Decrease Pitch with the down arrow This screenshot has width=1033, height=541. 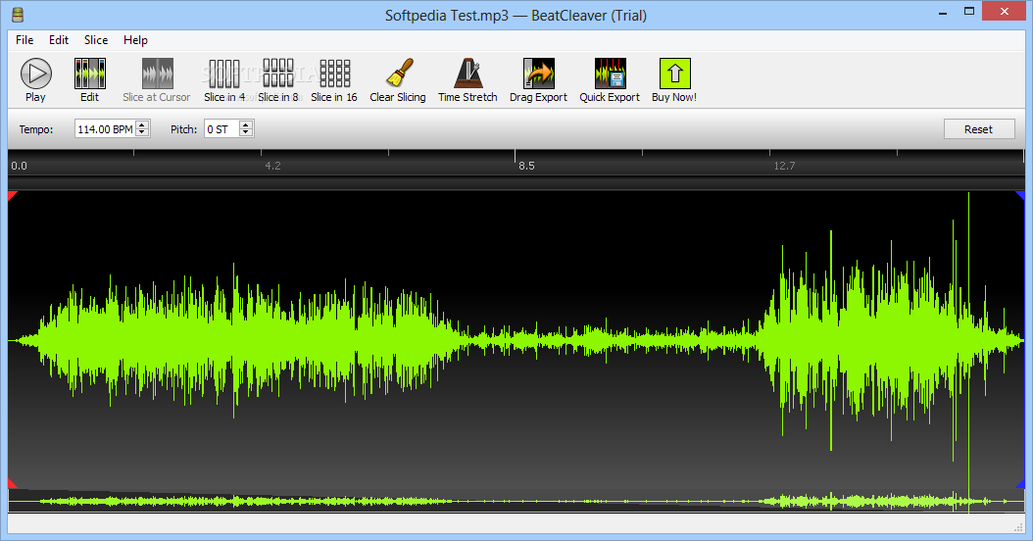pyautogui.click(x=246, y=132)
